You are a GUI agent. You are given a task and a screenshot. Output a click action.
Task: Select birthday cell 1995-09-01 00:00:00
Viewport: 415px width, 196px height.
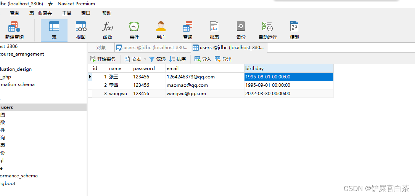(289, 85)
